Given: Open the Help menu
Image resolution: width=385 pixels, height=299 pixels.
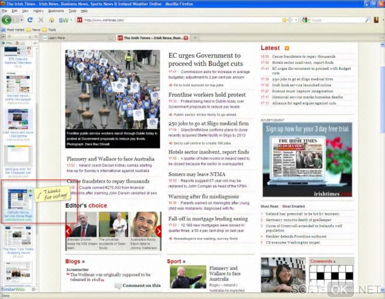Looking at the screenshot, I should (x=84, y=11).
